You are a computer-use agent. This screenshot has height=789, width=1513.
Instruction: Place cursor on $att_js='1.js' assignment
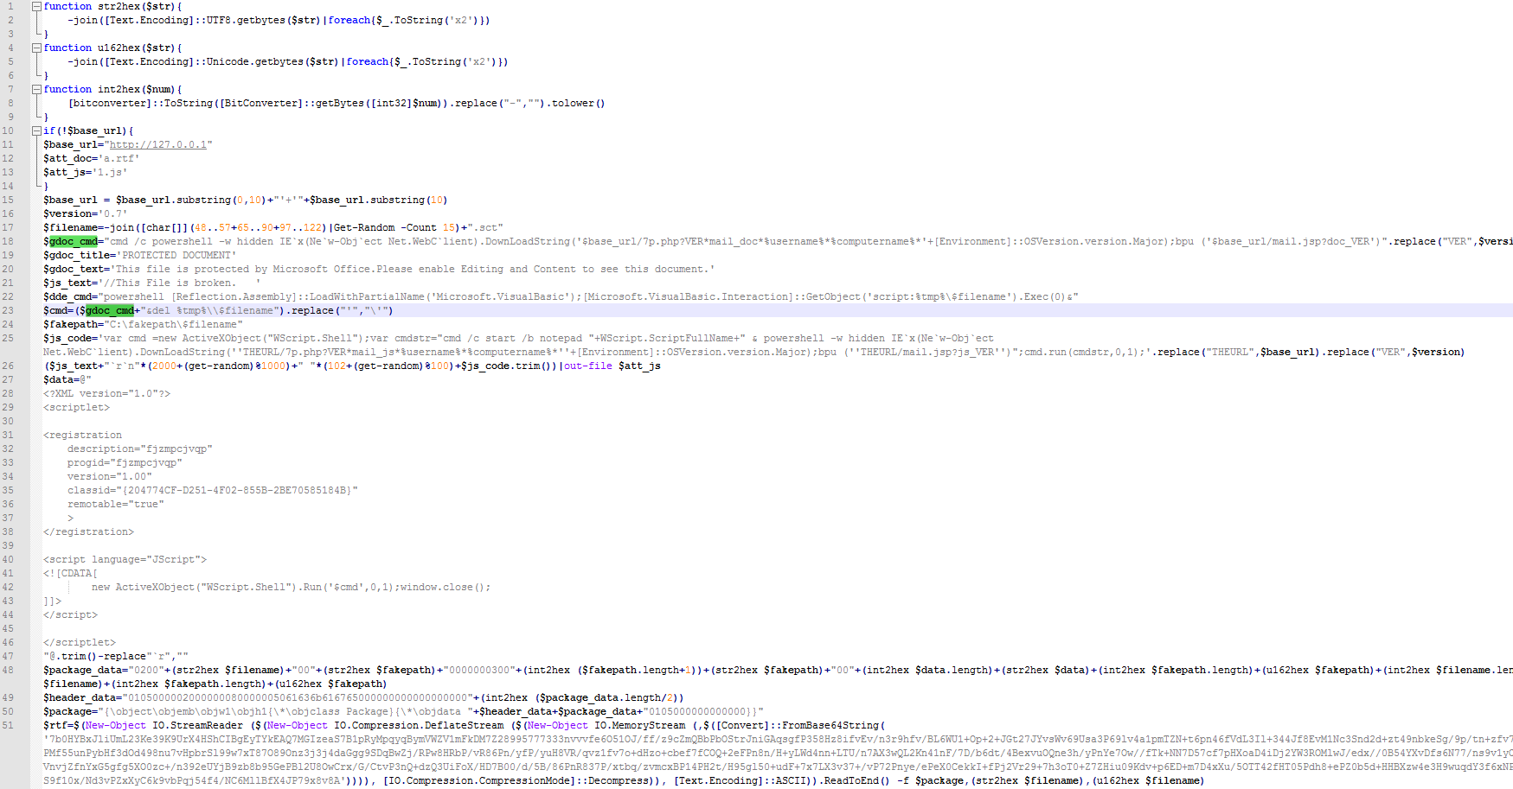86,172
